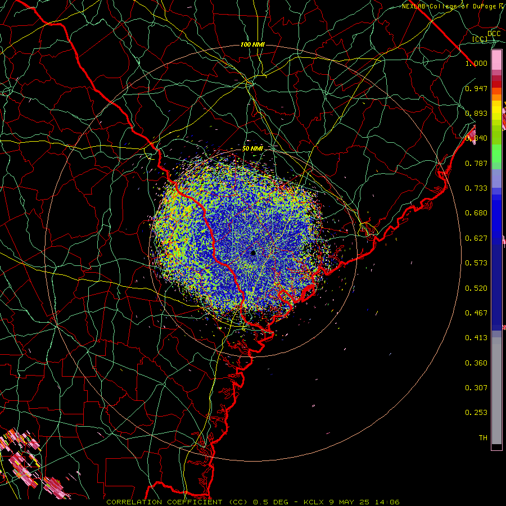Click the 0.733 value on color scale
This screenshot has height=506, width=506.
(476, 188)
